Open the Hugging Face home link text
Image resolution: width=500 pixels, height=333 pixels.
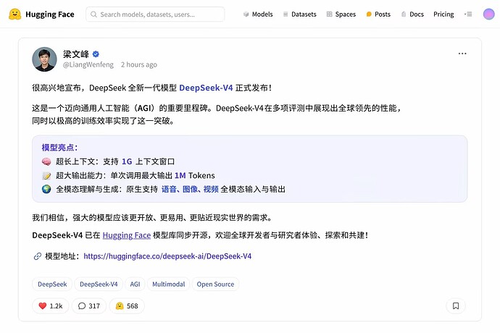(x=50, y=14)
